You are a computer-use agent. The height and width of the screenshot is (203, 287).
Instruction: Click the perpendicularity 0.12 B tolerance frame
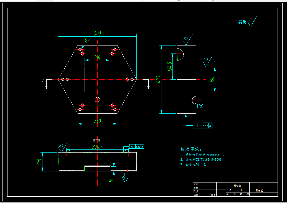[203, 126]
